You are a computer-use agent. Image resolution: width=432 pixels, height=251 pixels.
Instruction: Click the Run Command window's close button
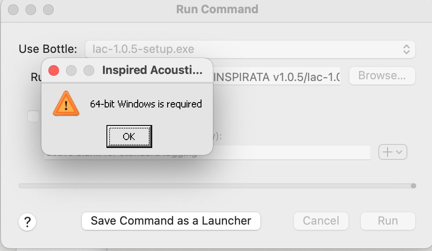13,9
